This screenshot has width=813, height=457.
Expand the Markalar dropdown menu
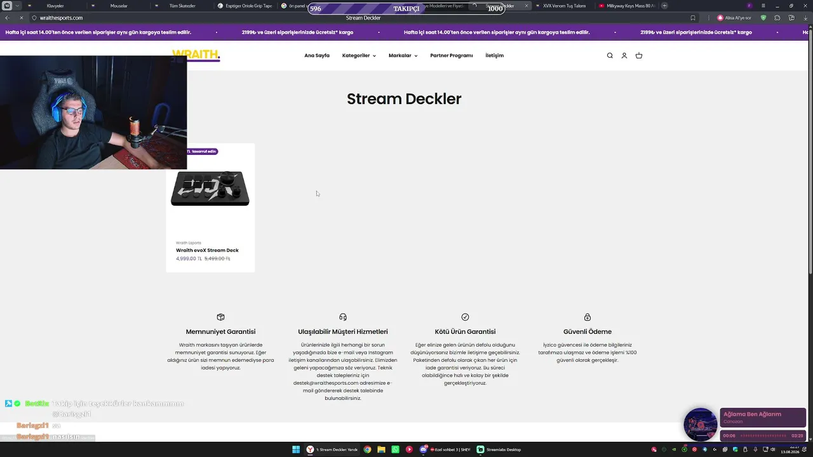coord(403,56)
